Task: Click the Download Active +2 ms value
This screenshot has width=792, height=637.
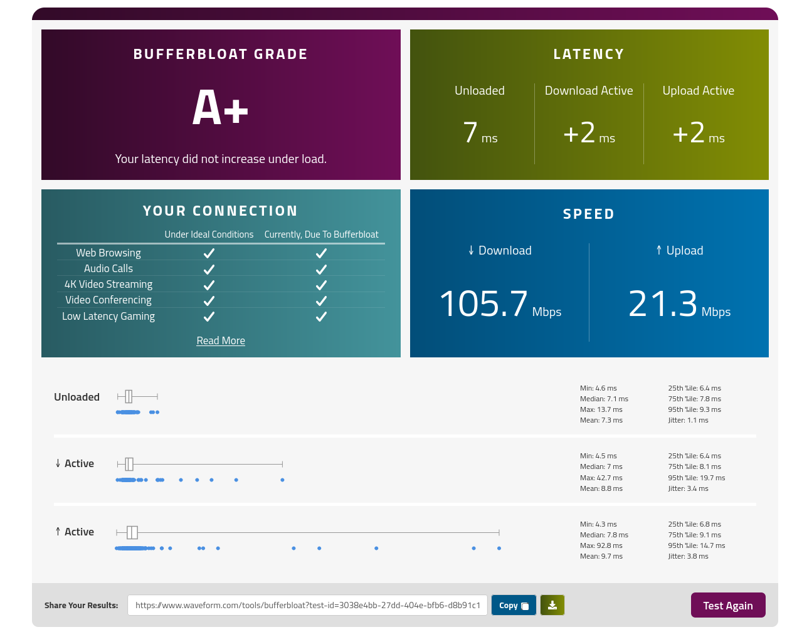Action: point(589,133)
